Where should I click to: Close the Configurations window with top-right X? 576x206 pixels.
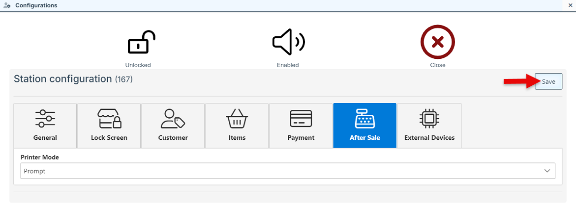pyautogui.click(x=570, y=5)
